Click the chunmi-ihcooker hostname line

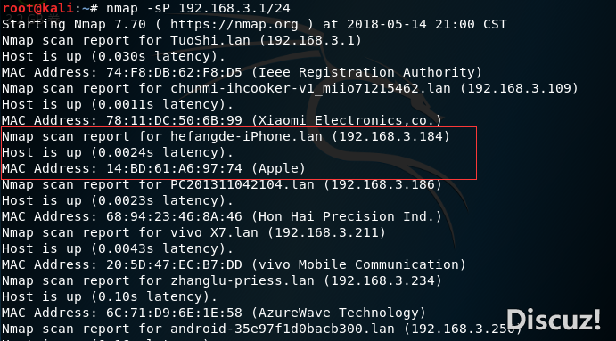coord(290,88)
